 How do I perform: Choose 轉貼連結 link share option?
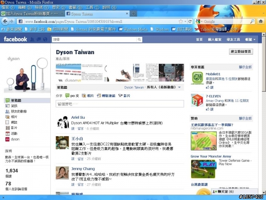[106, 96]
